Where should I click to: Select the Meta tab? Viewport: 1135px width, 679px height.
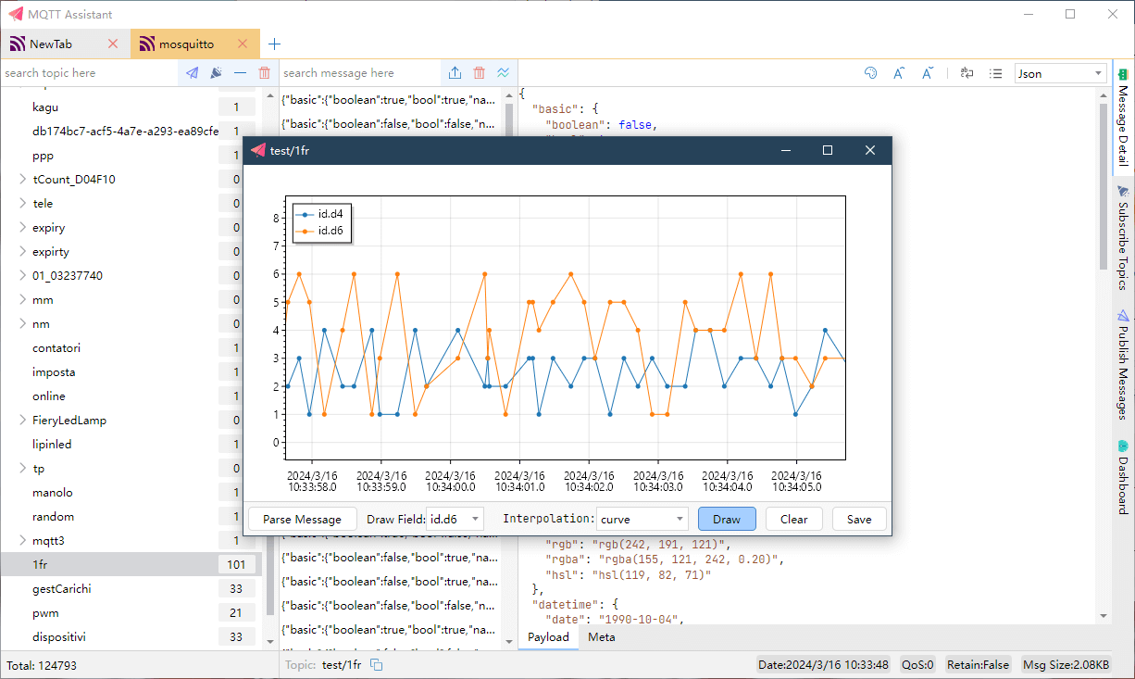click(602, 636)
